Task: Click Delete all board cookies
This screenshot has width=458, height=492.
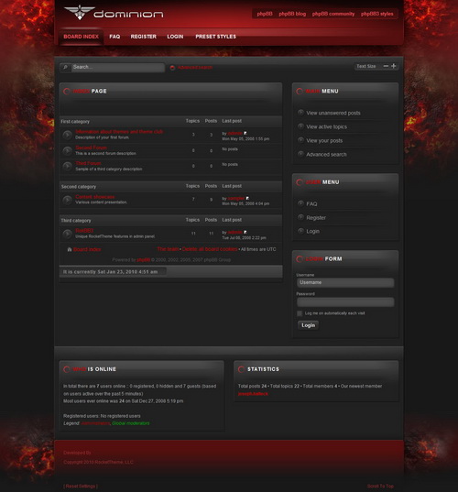Action: pos(210,249)
